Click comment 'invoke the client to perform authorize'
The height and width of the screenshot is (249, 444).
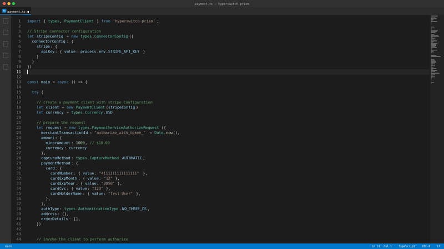click(85, 240)
